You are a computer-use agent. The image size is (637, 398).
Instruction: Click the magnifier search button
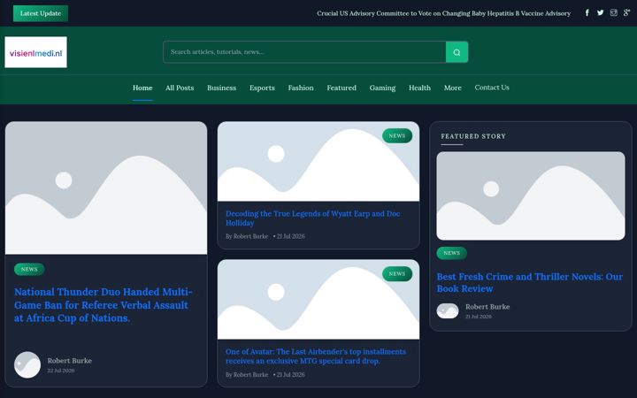[457, 52]
